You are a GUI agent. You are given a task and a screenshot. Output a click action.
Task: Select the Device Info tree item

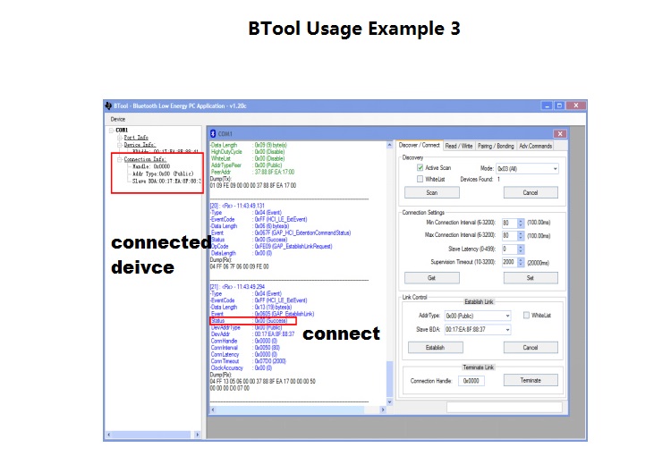[x=140, y=145]
